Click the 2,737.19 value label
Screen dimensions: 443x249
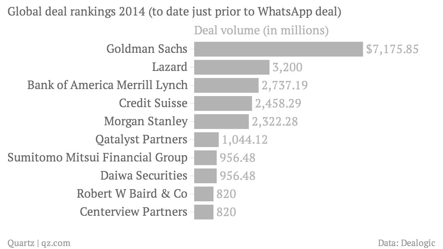tap(285, 85)
